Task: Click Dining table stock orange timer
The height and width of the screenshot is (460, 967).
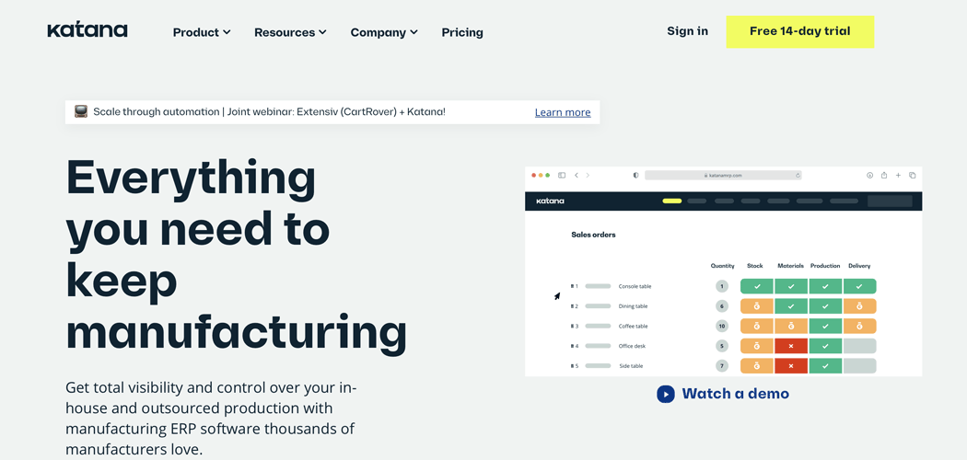Action: pyautogui.click(x=757, y=306)
